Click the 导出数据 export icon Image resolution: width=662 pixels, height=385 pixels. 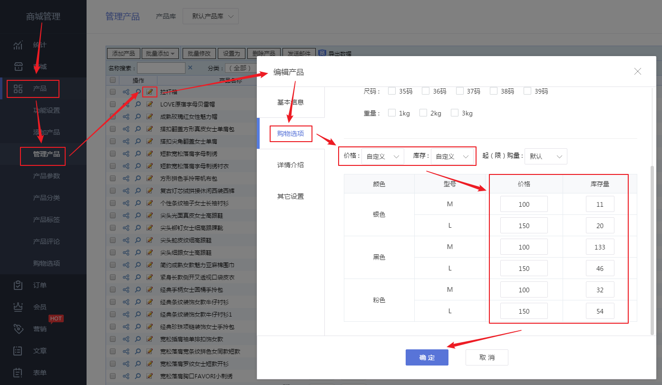point(322,53)
